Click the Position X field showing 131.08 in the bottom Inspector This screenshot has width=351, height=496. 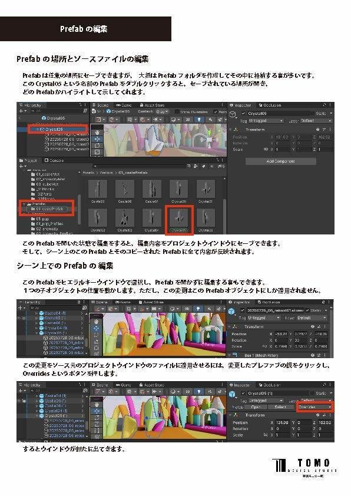click(x=282, y=422)
